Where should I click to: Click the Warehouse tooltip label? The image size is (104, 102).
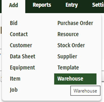pos(85,91)
